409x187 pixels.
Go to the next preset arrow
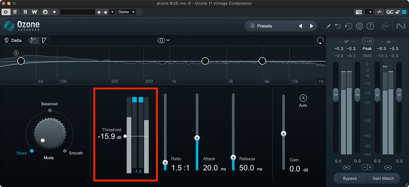pyautogui.click(x=311, y=26)
